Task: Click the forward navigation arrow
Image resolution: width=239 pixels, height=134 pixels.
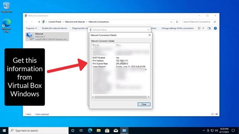Action: [31, 22]
